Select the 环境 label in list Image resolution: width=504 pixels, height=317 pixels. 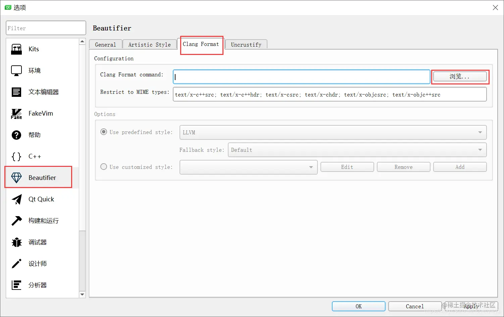35,70
